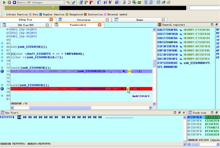The width and height of the screenshot is (220, 148).
Task: Open the Structures tab
Action: (x=84, y=20)
